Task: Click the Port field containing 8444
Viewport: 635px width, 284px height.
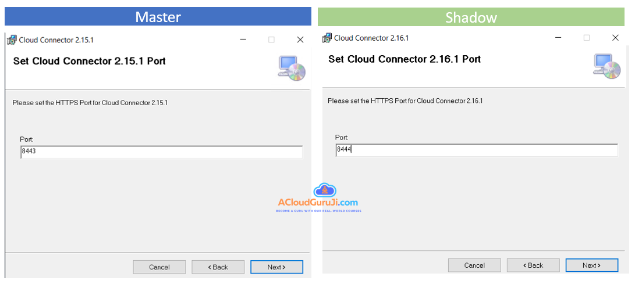Action: point(476,150)
